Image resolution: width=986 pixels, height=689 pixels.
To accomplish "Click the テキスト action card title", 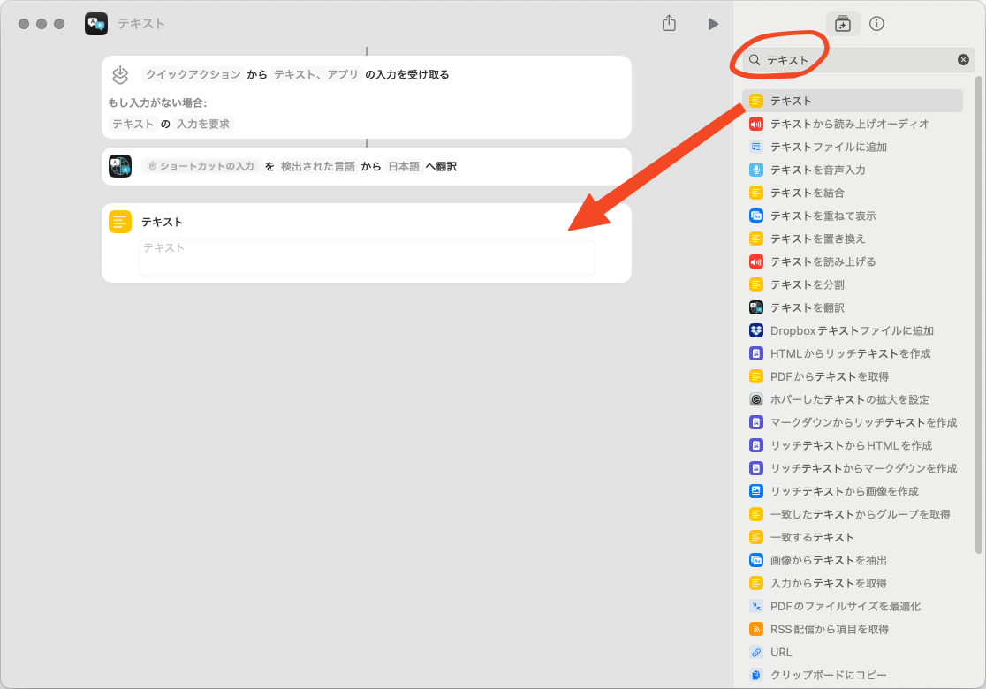I will pos(163,222).
